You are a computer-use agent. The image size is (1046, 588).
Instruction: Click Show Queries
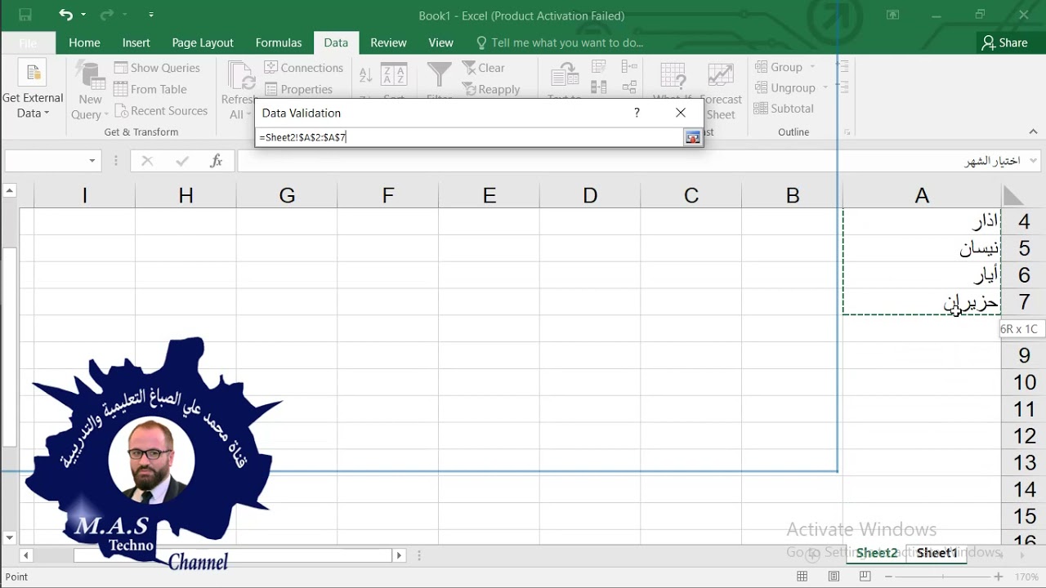(157, 68)
